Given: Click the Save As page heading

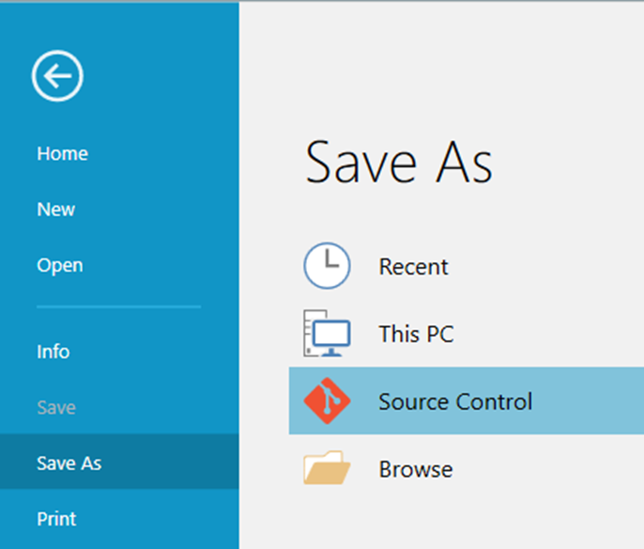Looking at the screenshot, I should (399, 162).
